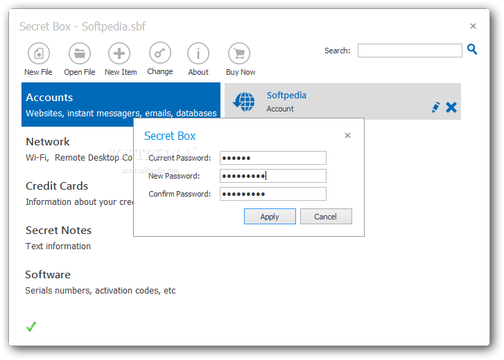Select the Accounts category
Image resolution: width=504 pixels, height=360 pixels.
121,105
